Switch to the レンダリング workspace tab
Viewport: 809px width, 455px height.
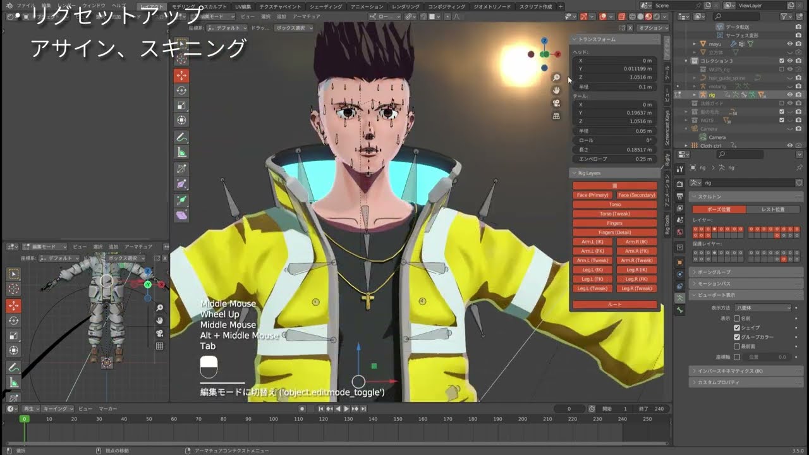tap(406, 6)
